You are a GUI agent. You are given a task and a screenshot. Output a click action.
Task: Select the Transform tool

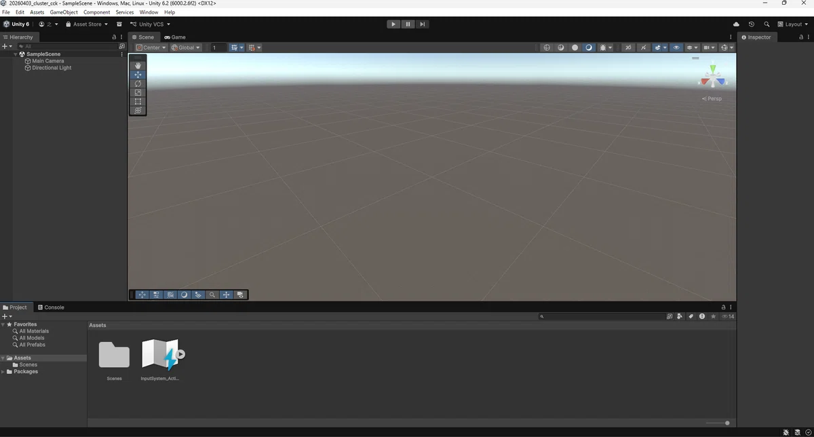pos(138,110)
